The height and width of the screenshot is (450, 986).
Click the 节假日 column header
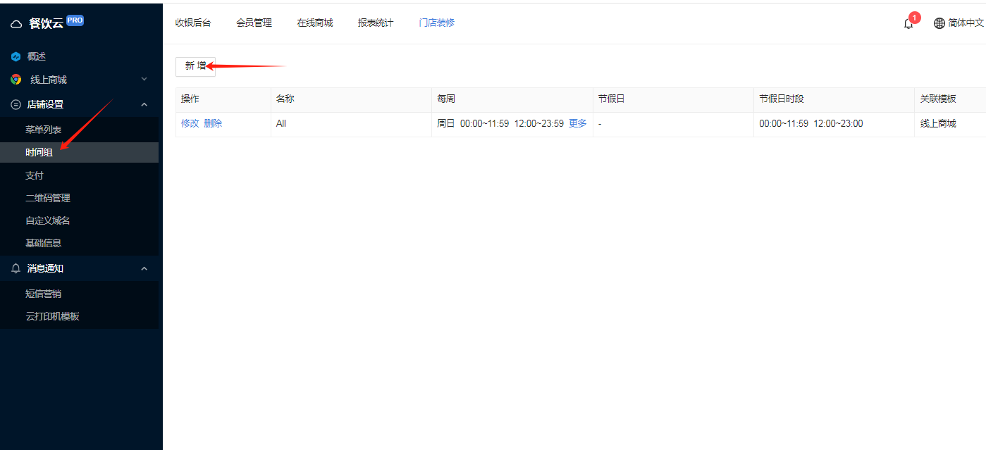(673, 99)
